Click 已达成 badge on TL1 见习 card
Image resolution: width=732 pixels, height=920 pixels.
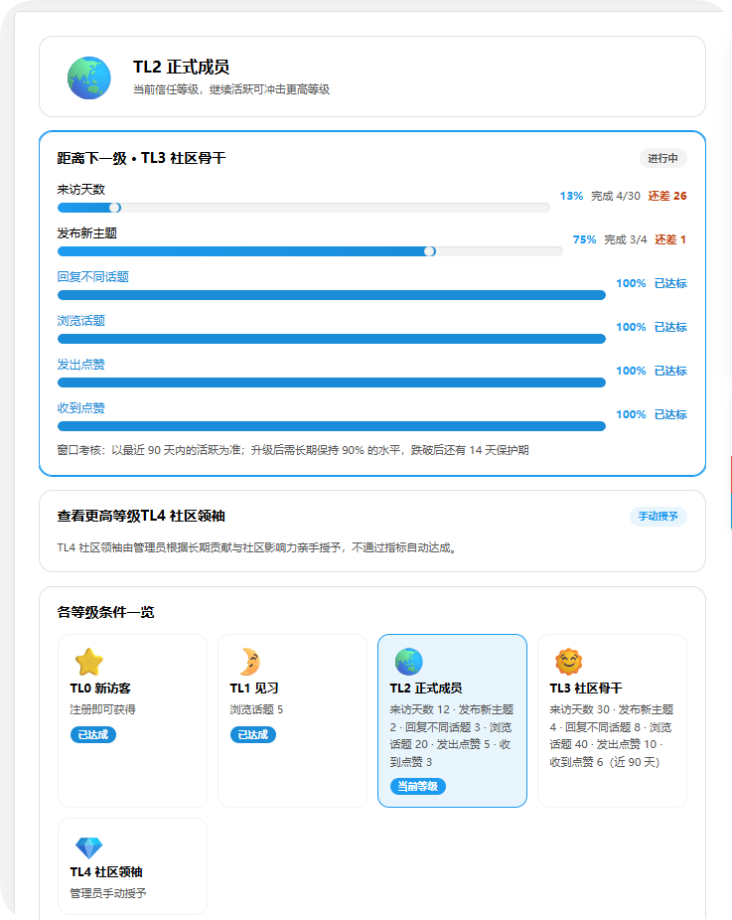coord(253,734)
